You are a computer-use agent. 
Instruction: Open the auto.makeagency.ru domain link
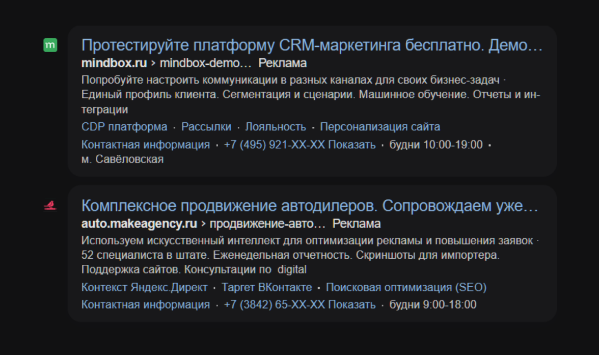tap(139, 224)
